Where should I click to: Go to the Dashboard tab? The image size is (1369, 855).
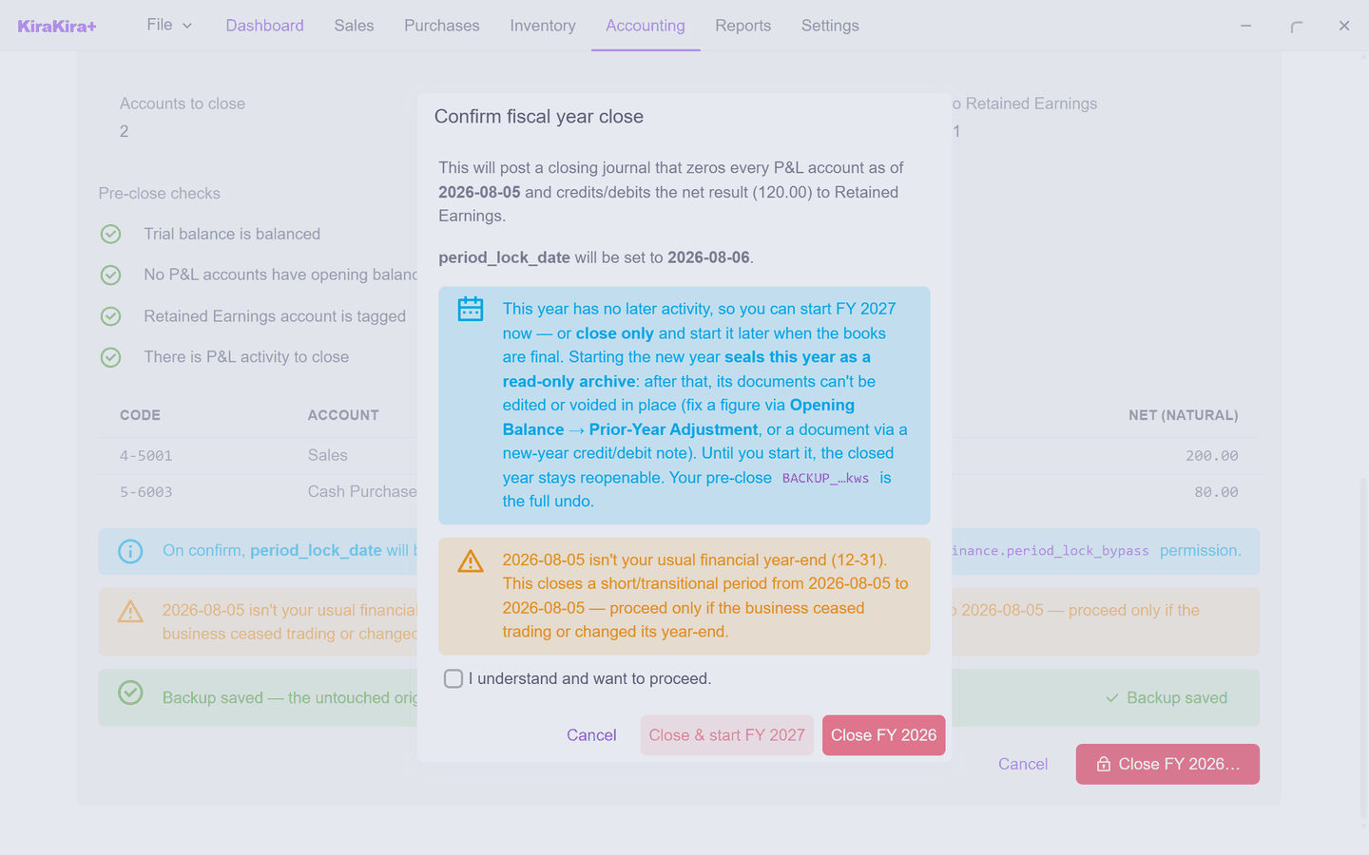[x=264, y=26]
